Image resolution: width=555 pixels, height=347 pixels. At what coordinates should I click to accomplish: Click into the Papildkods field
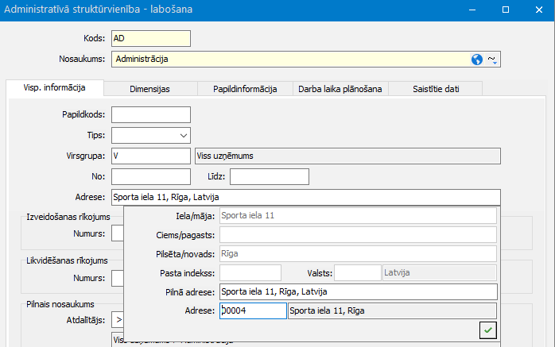pos(151,115)
